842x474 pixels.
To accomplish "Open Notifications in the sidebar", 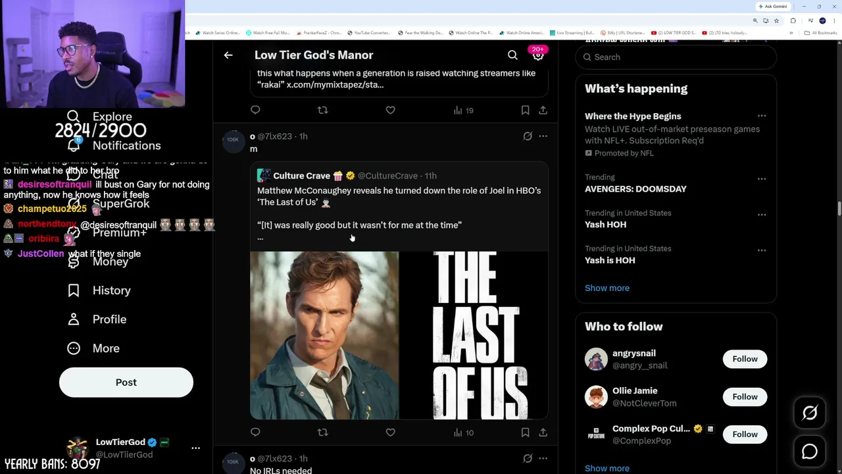I will 114,145.
